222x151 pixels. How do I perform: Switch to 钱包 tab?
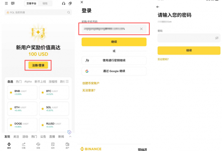click(x=45, y=3)
